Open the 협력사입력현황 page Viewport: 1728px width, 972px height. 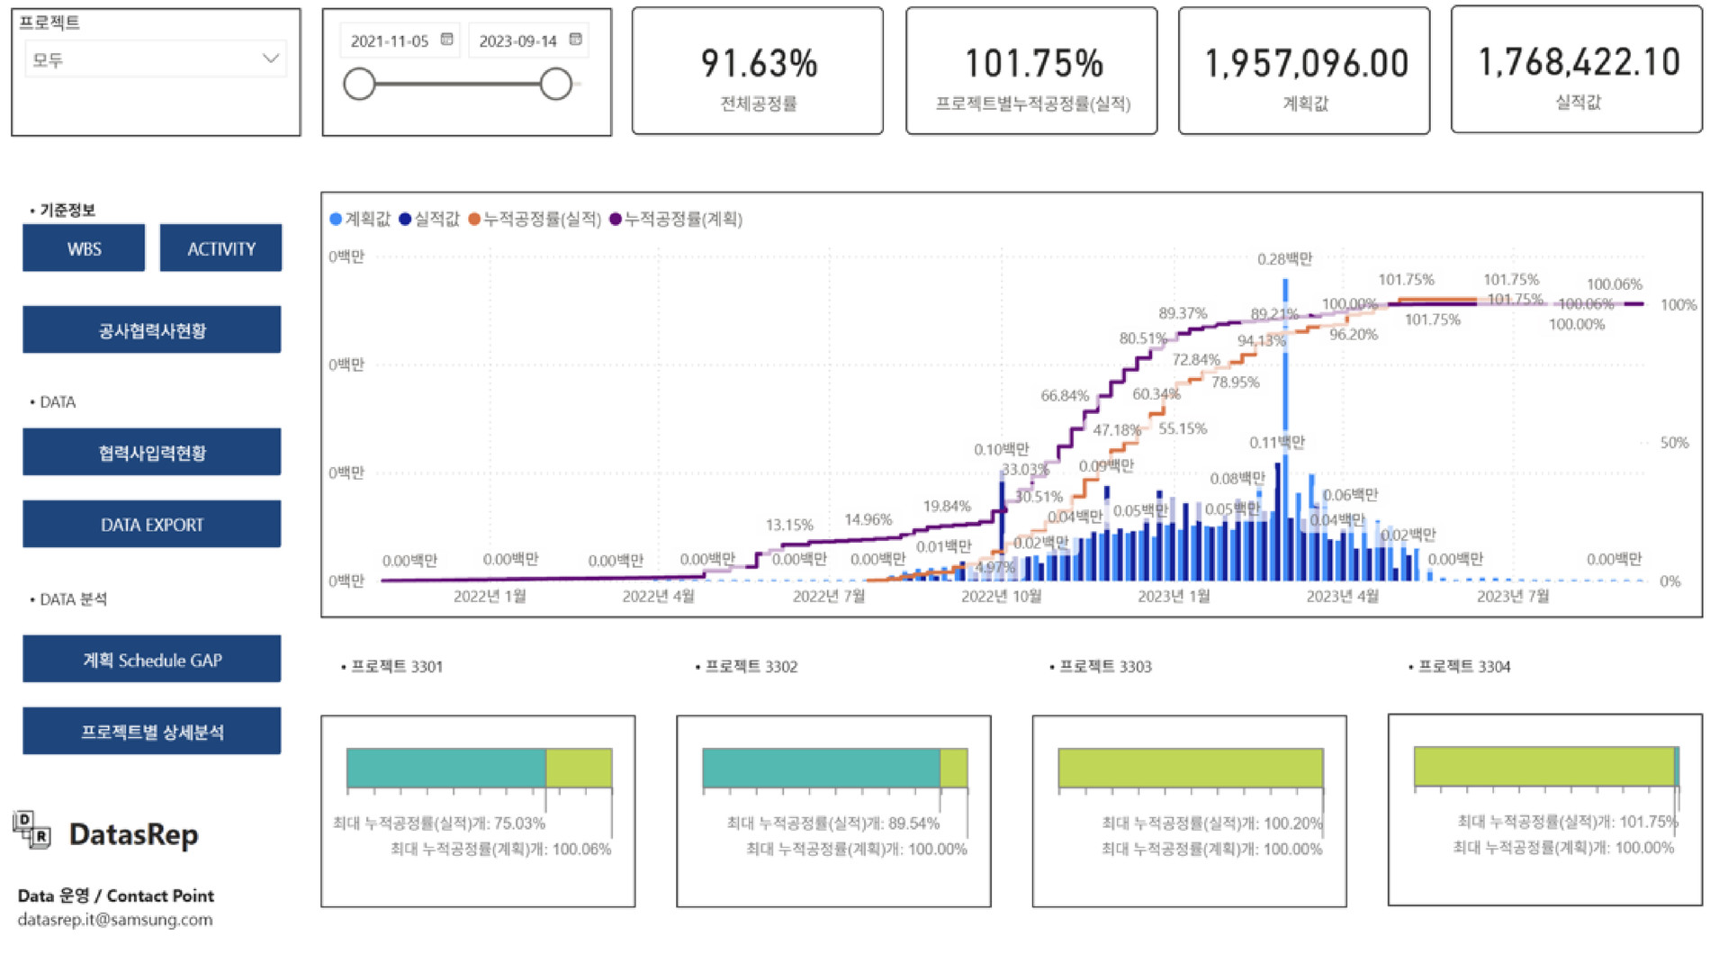(x=150, y=452)
